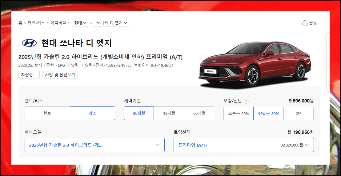The width and height of the screenshot is (341, 176).
Task: Click the 차량정보 button
Action: tap(29, 75)
